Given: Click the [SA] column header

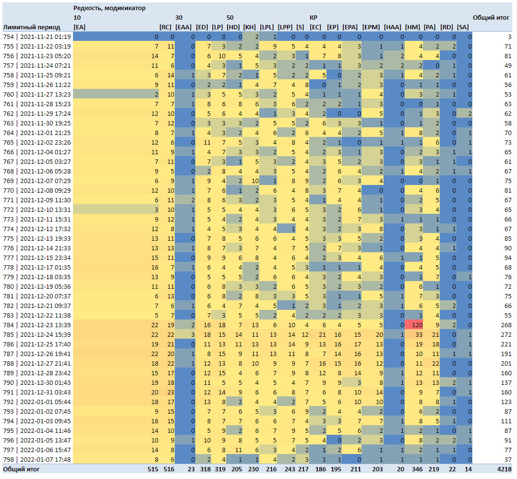Looking at the screenshot, I should (463, 27).
